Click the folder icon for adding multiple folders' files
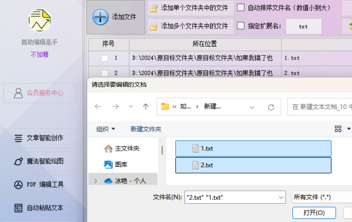Screen dimensions: 352x222 click(154, 26)
